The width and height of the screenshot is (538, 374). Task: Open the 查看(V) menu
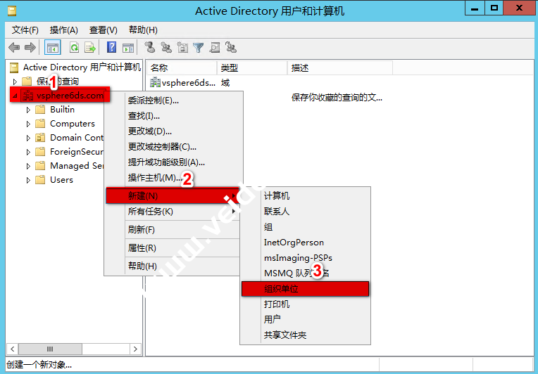tap(104, 30)
